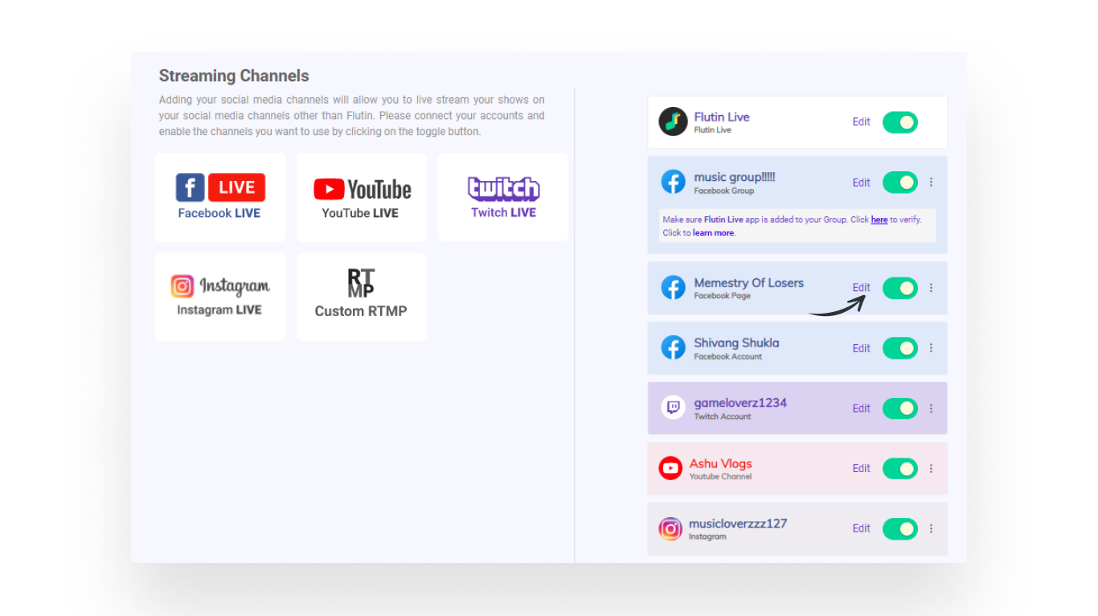Screen dimensions: 1098x616
Task: Click the 'learn more' link
Action: click(714, 233)
